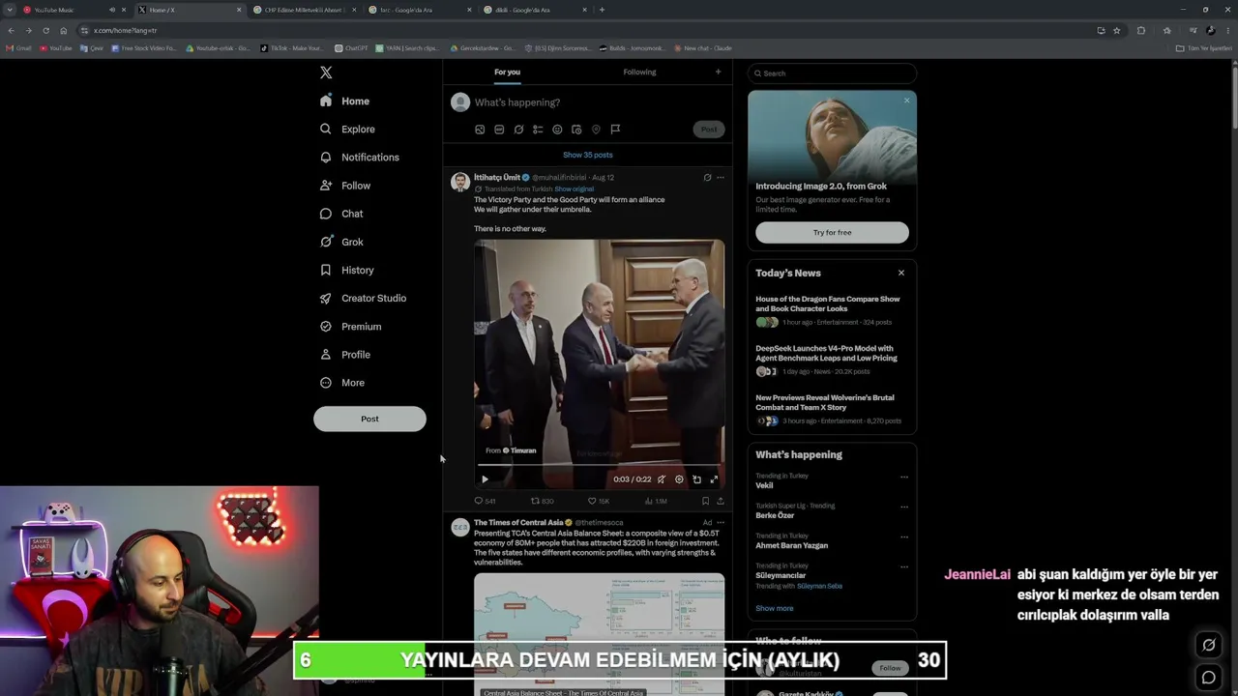Enter fullscreen on the video

pos(714,479)
